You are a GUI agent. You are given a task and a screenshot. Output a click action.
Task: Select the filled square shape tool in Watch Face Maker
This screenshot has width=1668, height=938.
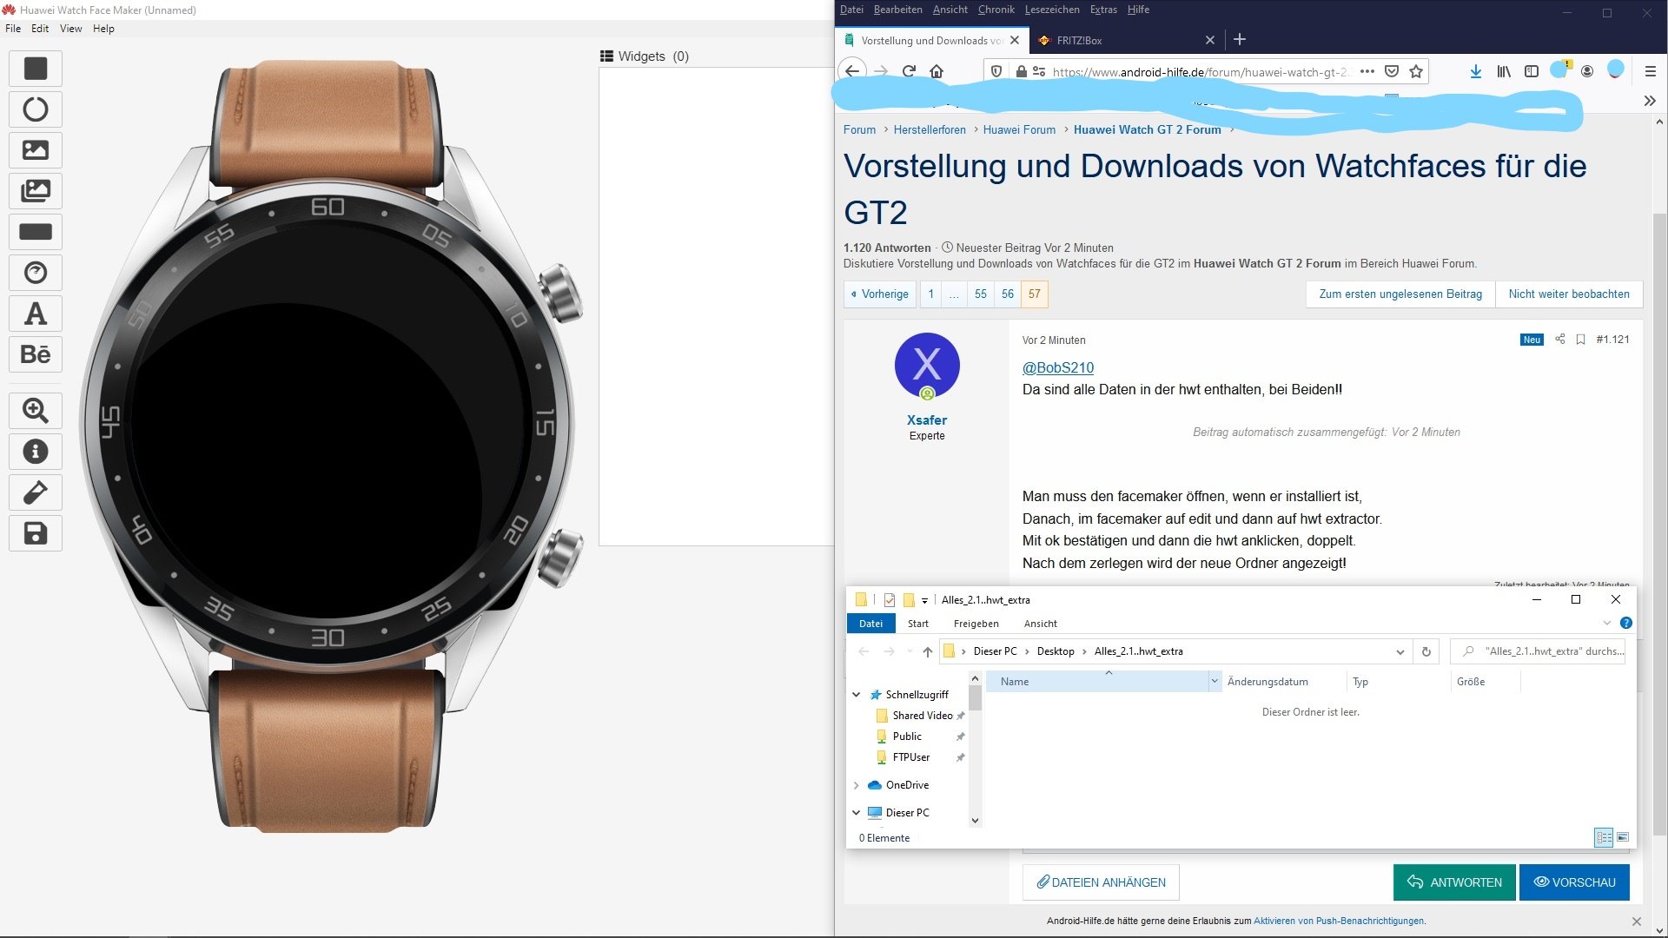[x=36, y=69]
